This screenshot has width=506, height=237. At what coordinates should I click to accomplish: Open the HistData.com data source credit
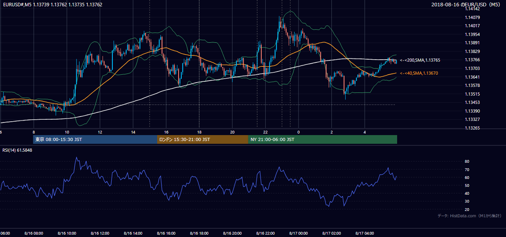click(x=469, y=216)
